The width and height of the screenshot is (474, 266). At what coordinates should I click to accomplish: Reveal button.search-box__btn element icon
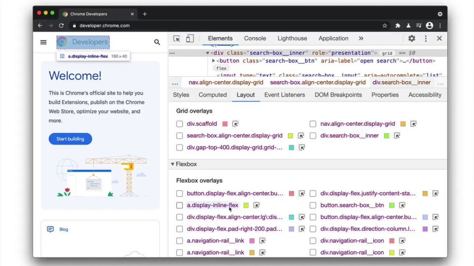[402, 205]
